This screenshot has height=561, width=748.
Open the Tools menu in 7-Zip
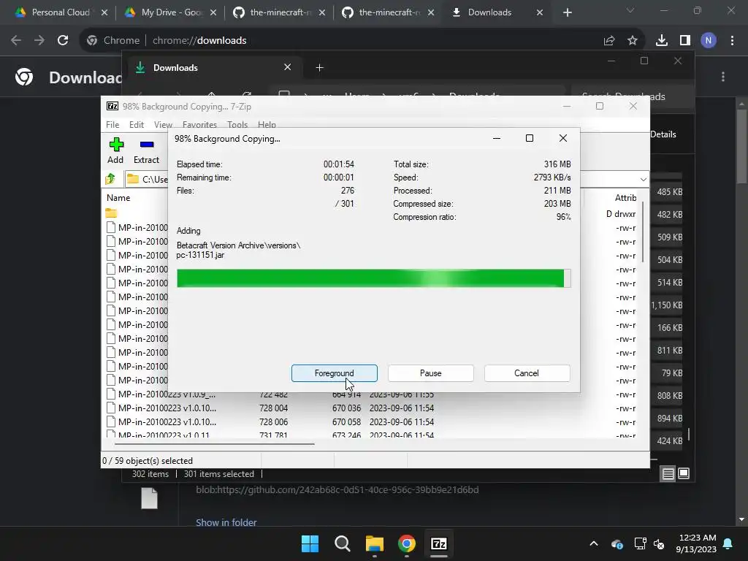click(237, 124)
